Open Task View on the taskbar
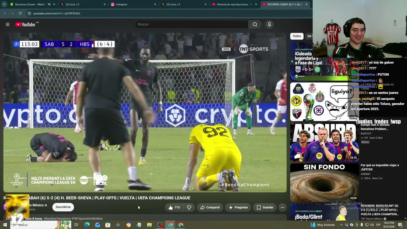This screenshot has height=229, width=407. (x=76, y=225)
